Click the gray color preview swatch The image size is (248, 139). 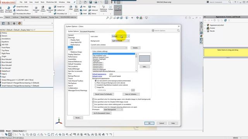(x=145, y=58)
